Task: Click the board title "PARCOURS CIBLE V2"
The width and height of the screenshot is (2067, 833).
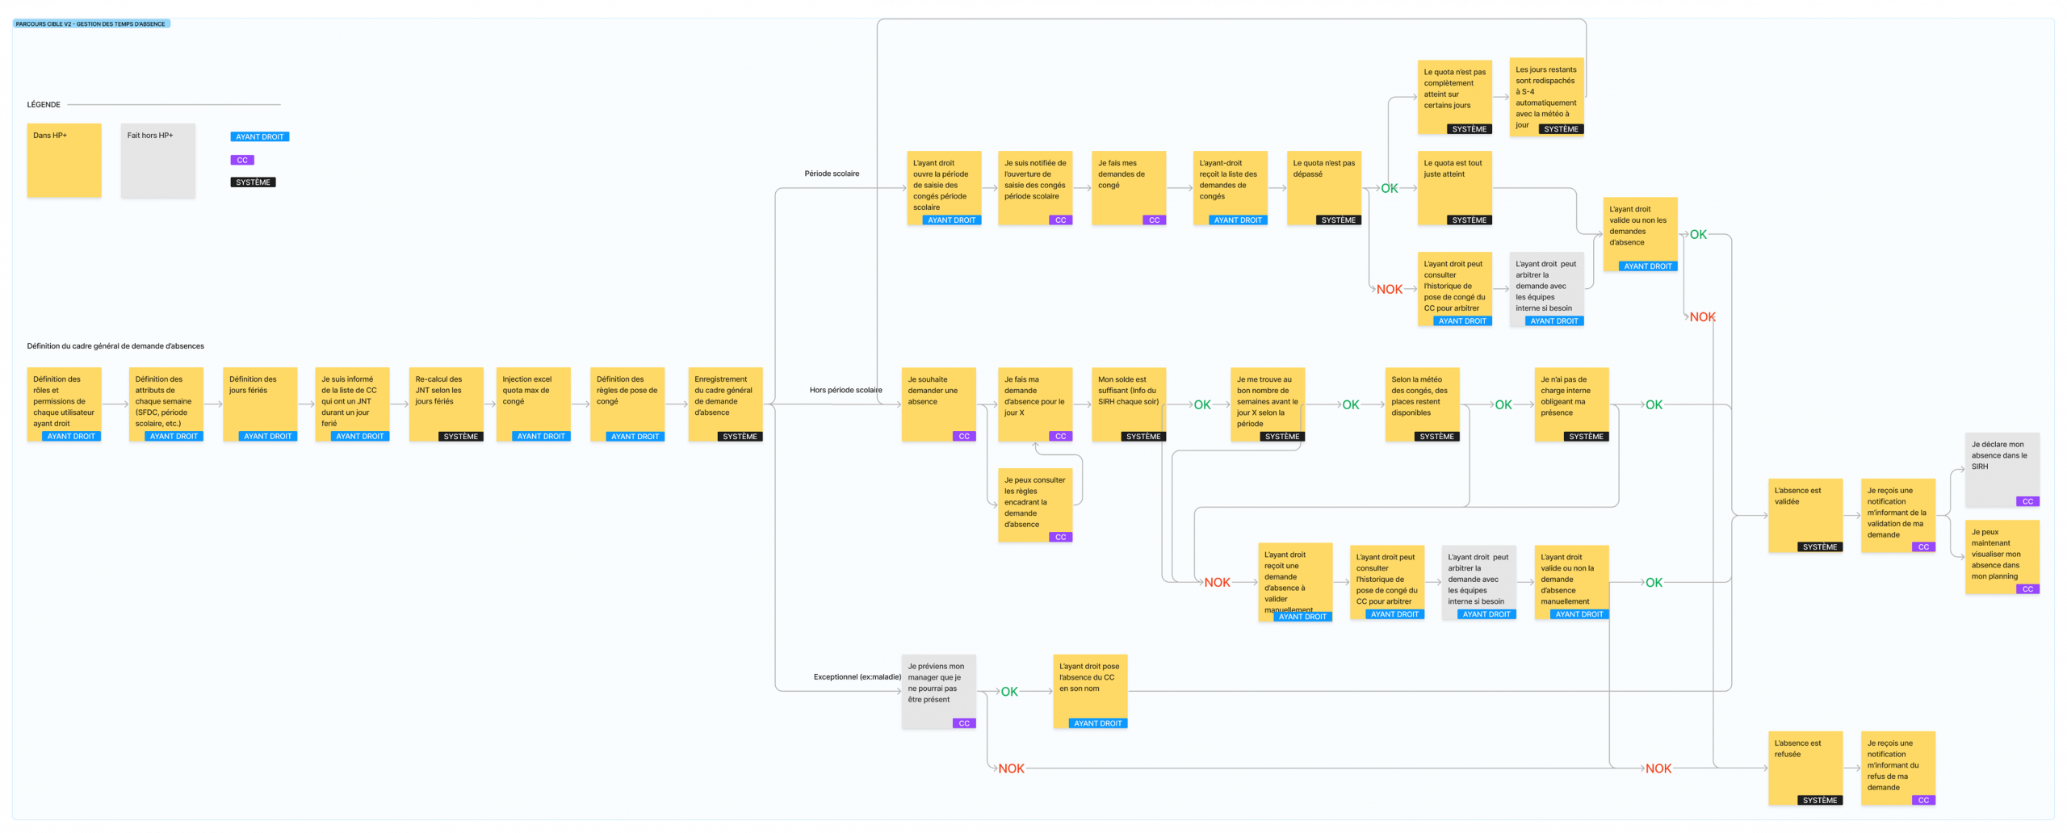Action: click(87, 23)
